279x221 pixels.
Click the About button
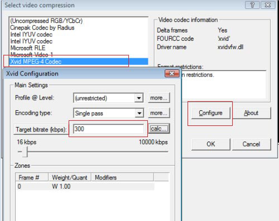pyautogui.click(x=251, y=113)
